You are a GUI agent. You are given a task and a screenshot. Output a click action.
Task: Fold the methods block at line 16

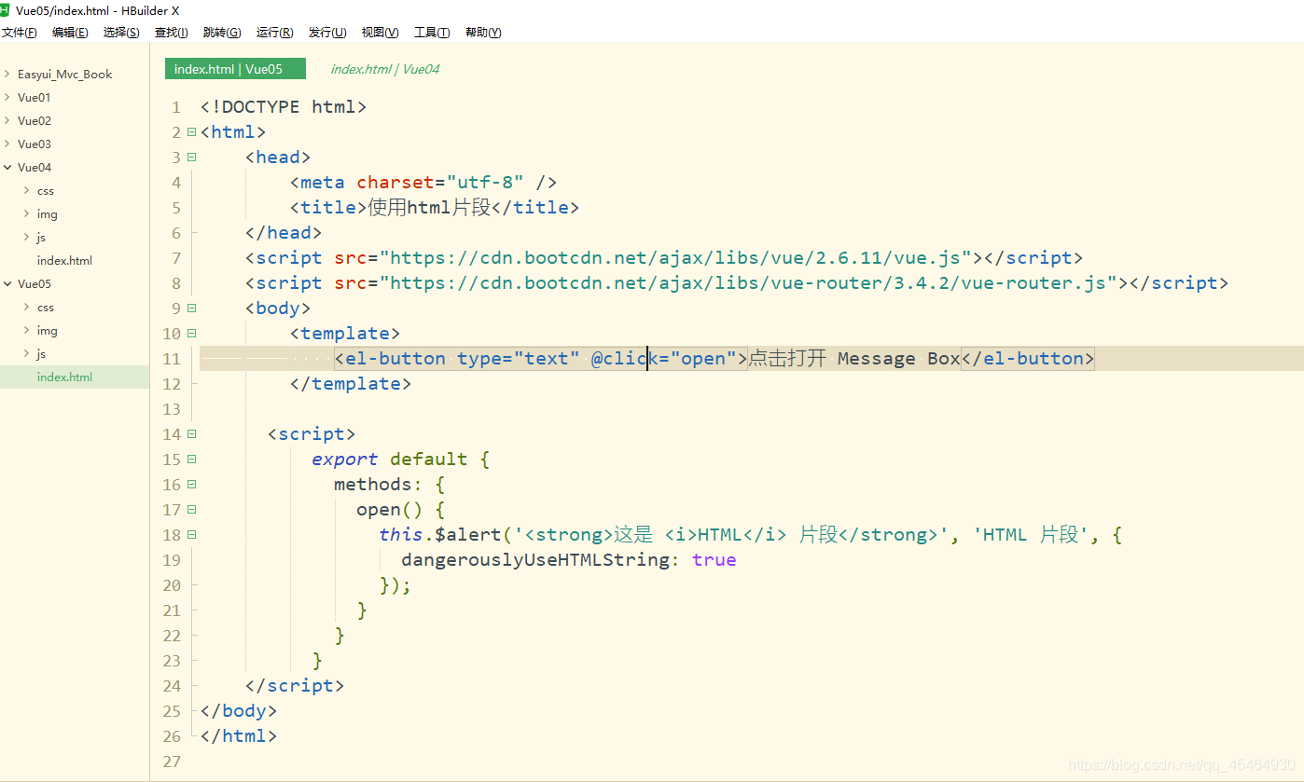[191, 485]
